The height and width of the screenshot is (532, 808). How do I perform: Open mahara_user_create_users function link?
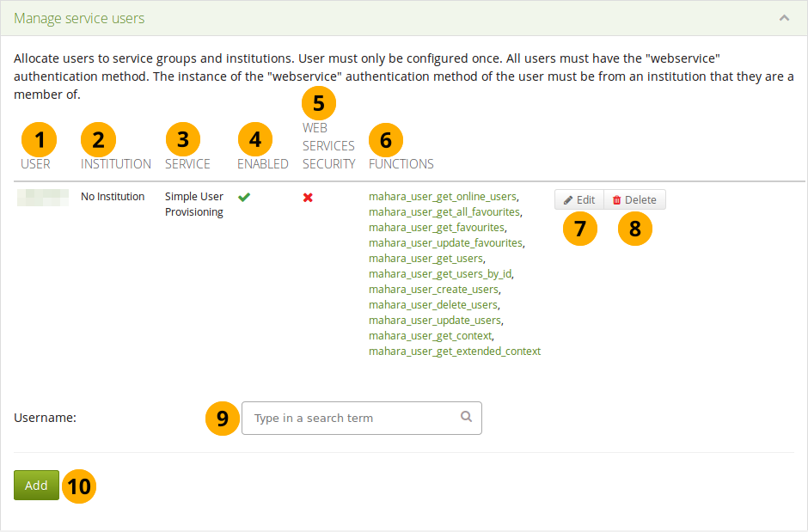433,290
